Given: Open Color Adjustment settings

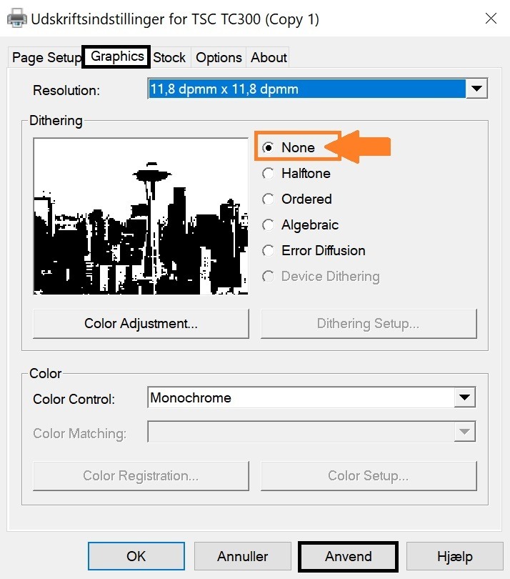Looking at the screenshot, I should tap(141, 324).
